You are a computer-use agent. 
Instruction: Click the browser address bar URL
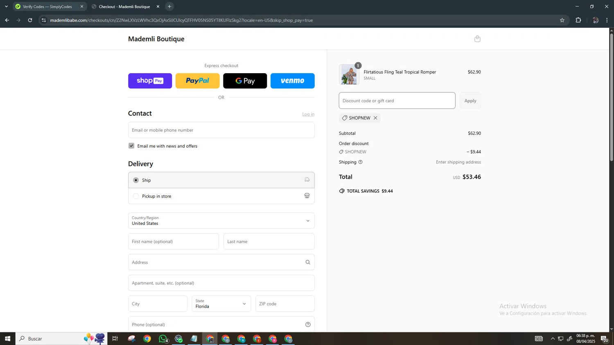[181, 20]
